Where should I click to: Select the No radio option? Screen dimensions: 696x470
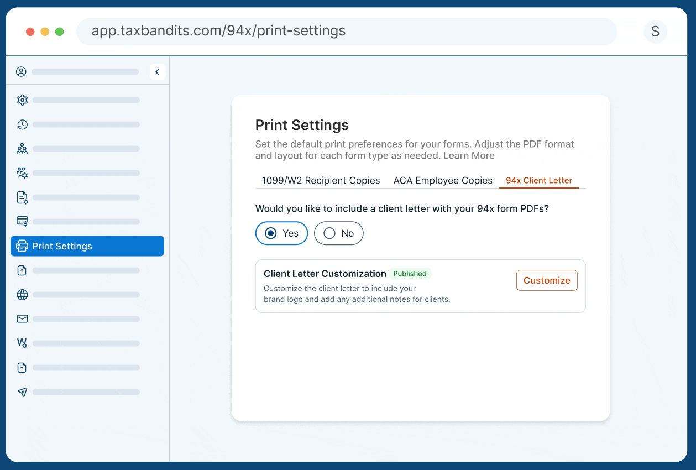click(339, 233)
